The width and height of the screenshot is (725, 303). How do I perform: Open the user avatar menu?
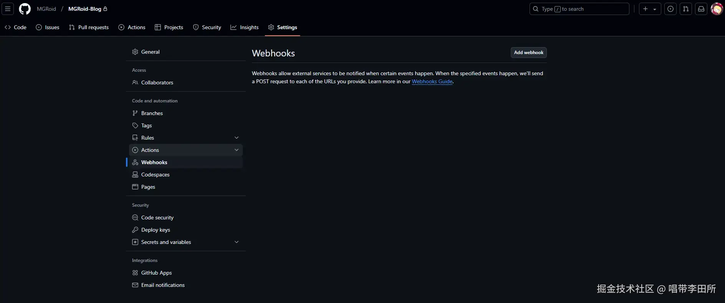pos(717,9)
